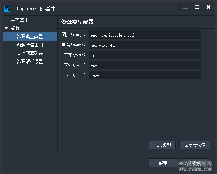Viewport: 217px width, 174px height.
Task: Maximize the properties dialog window
Action: coord(197,7)
